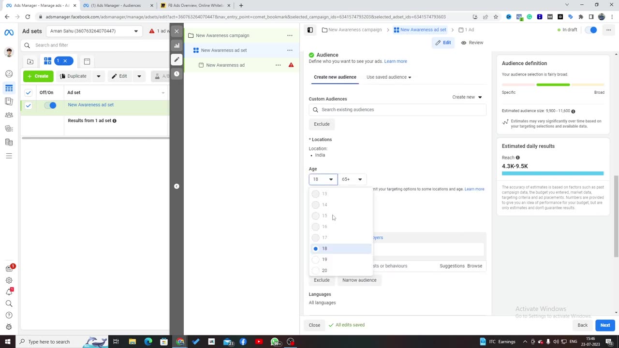The width and height of the screenshot is (619, 348).
Task: Select age 17 radio option
Action: click(x=316, y=237)
